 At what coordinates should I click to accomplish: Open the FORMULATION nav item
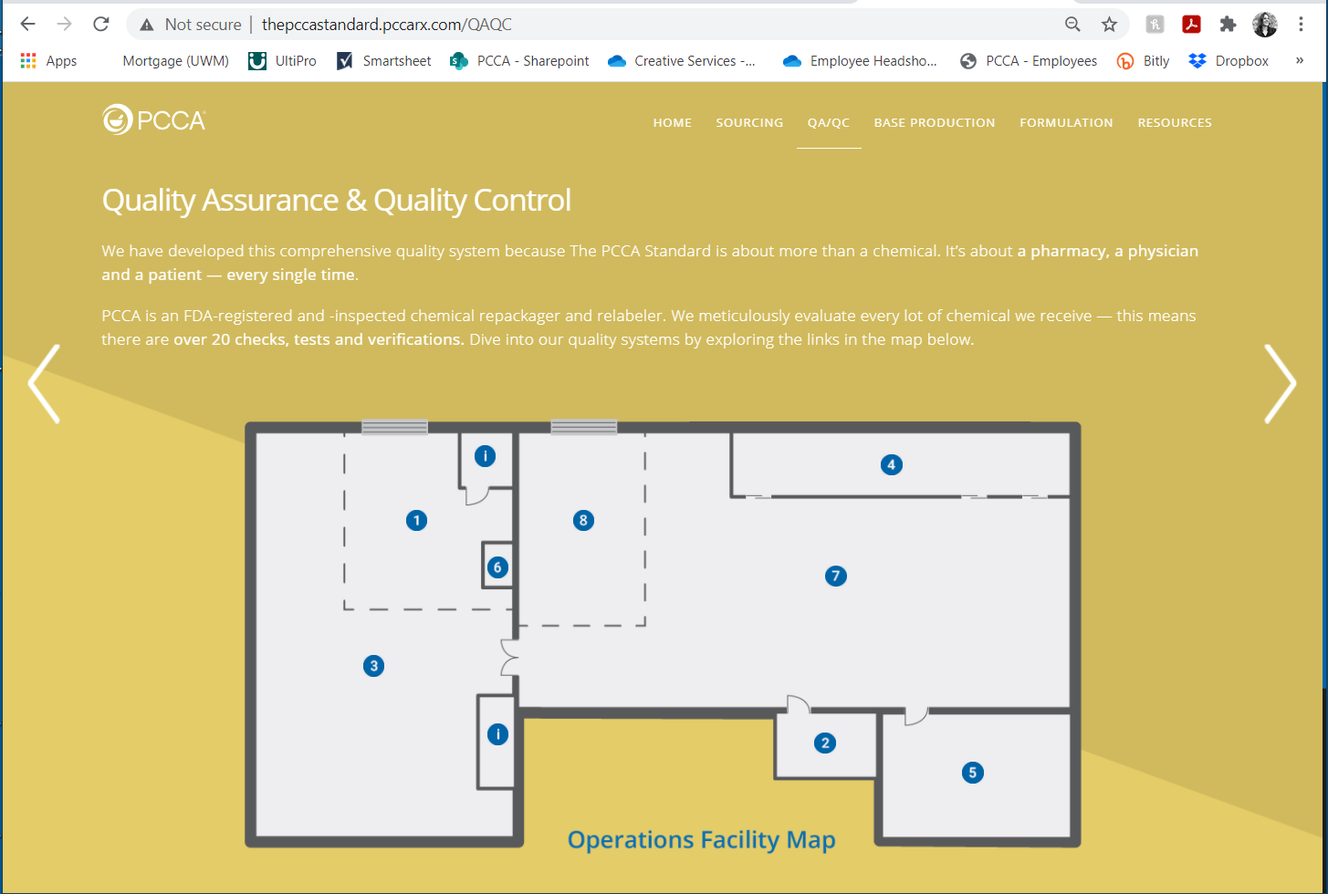pos(1066,122)
